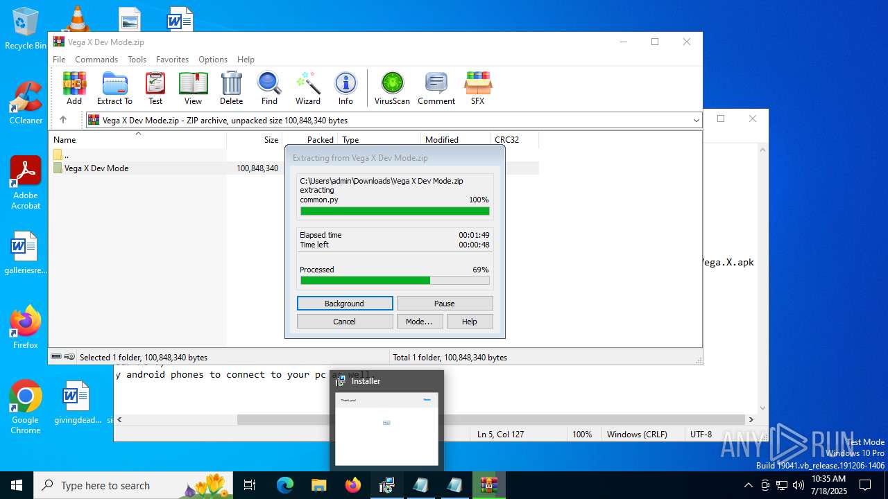Image resolution: width=888 pixels, height=499 pixels.
Task: Open the Help menu
Action: [x=246, y=60]
